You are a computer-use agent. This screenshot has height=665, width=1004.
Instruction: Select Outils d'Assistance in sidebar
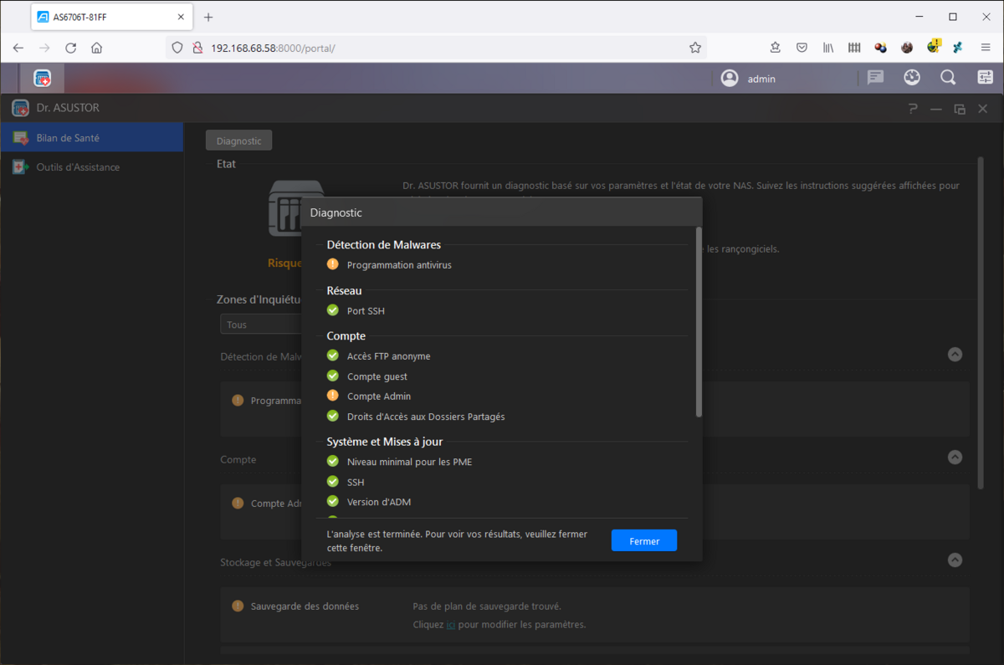(x=92, y=167)
